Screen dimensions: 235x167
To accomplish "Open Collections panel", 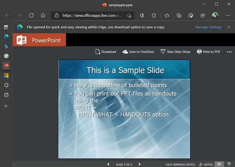I will coord(179,15).
